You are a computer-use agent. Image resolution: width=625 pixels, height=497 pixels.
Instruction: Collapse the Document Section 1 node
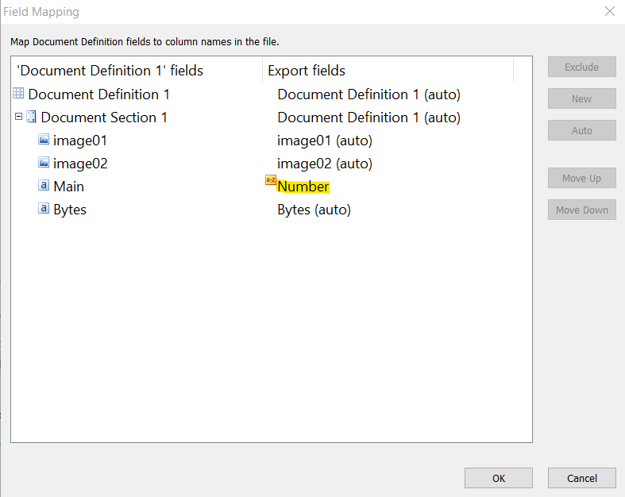(x=18, y=117)
